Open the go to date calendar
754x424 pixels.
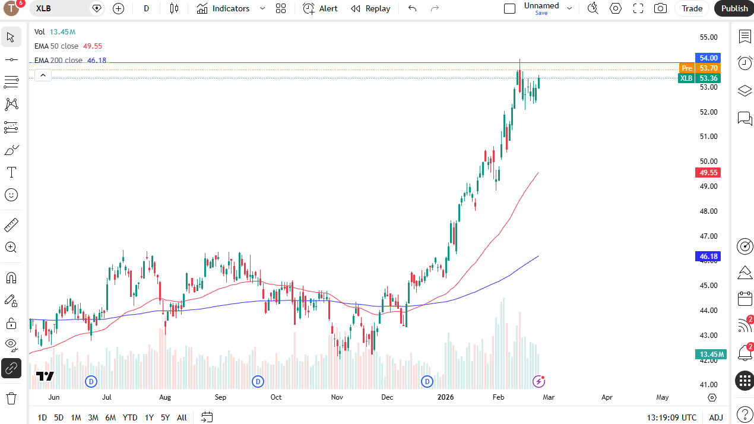click(207, 417)
